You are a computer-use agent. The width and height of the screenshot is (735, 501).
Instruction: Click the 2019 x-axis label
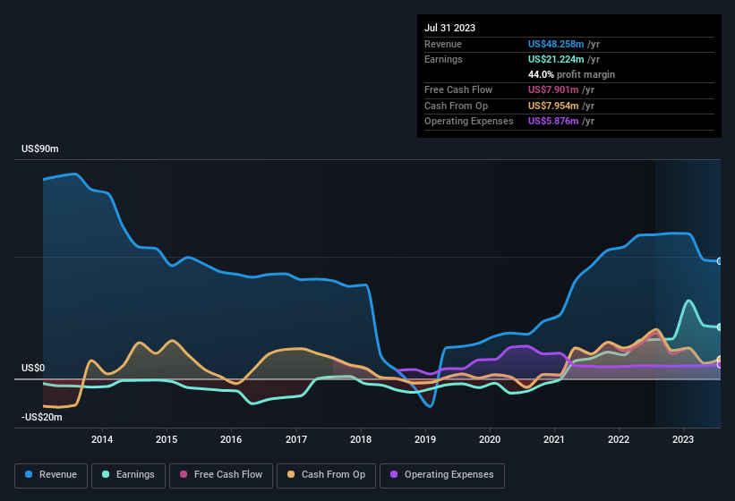pyautogui.click(x=425, y=439)
